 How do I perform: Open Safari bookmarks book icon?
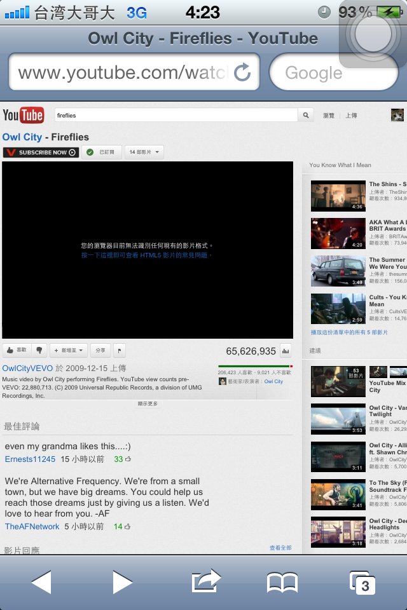(x=282, y=583)
